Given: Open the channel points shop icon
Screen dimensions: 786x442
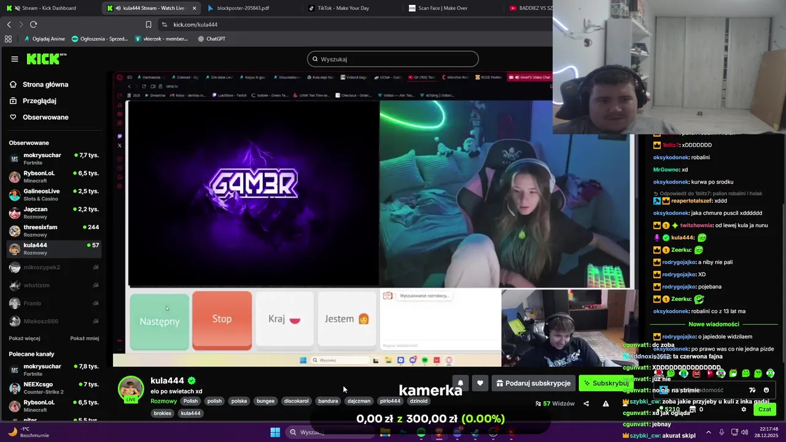Looking at the screenshot, I should click(692, 409).
